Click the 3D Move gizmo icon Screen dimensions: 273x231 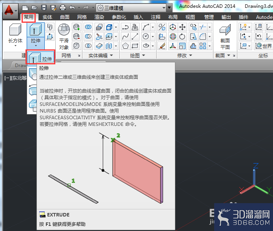[x=173, y=27]
